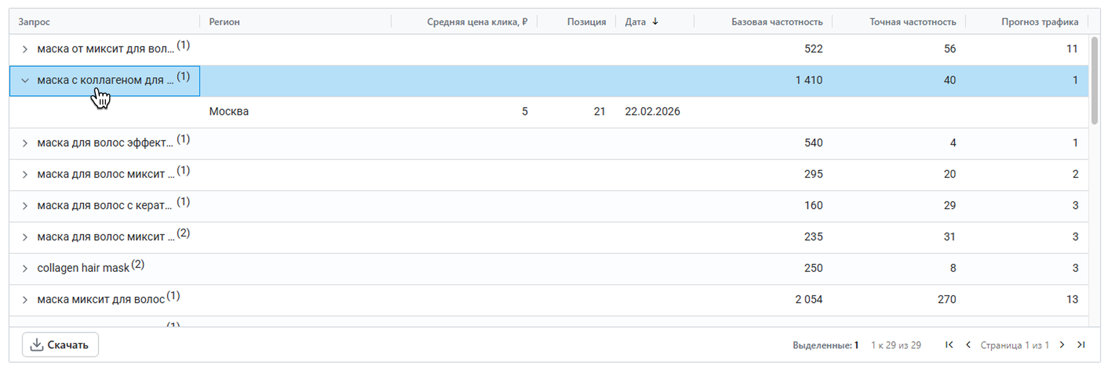This screenshot has height=372, width=1108.
Task: Sort by Базовая частотность column header
Action: (x=776, y=22)
